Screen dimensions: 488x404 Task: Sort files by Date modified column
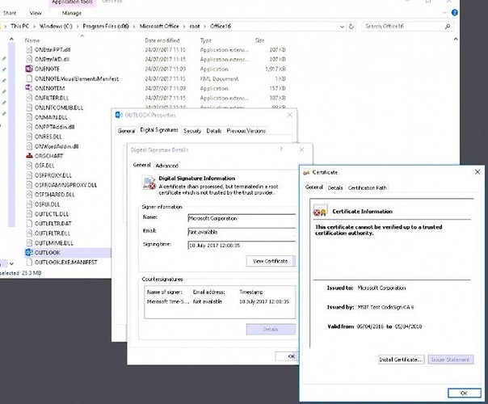(162, 40)
